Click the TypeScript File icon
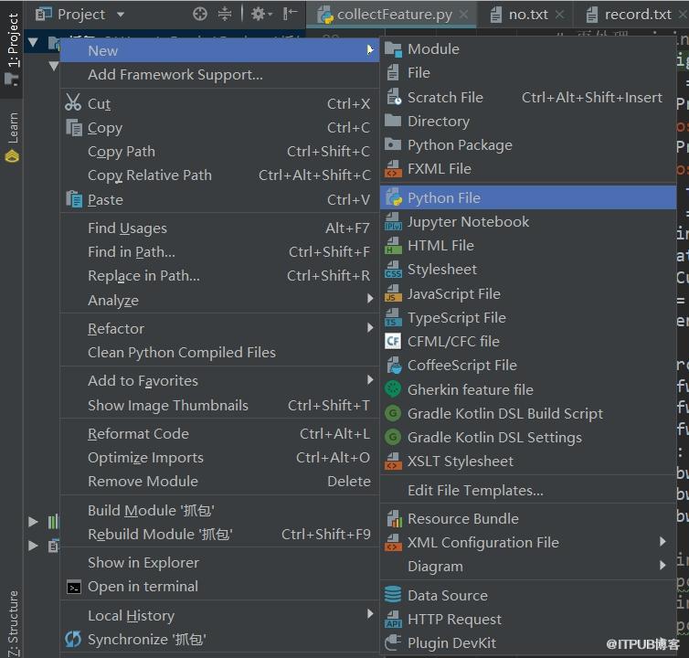This screenshot has height=658, width=689. (x=393, y=317)
